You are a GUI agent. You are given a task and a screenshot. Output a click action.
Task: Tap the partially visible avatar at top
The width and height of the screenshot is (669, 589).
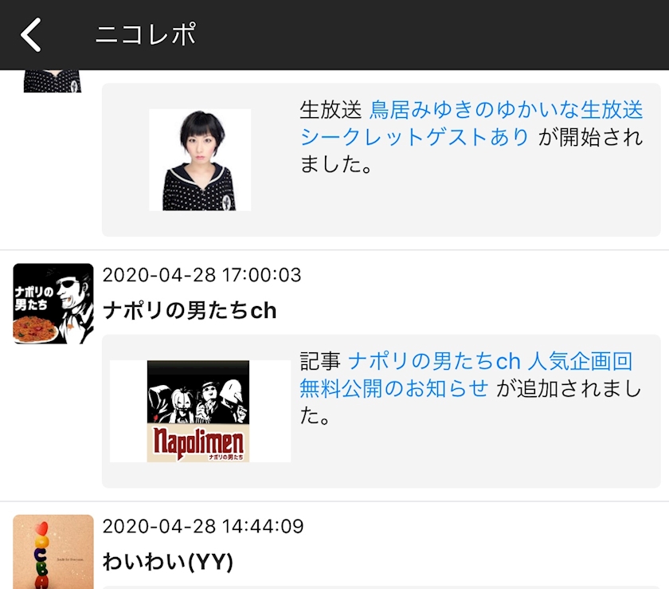[53, 81]
